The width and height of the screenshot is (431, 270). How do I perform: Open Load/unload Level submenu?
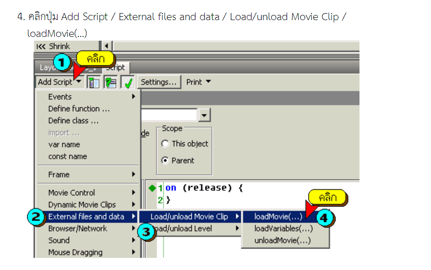(x=190, y=228)
